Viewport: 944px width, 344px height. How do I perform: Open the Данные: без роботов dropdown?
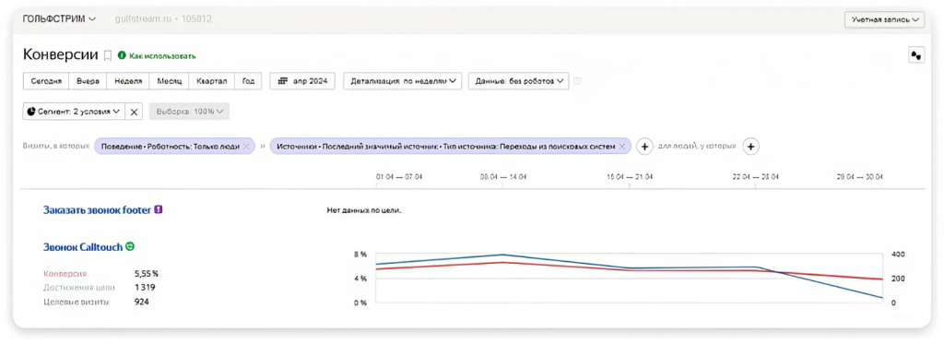point(518,81)
